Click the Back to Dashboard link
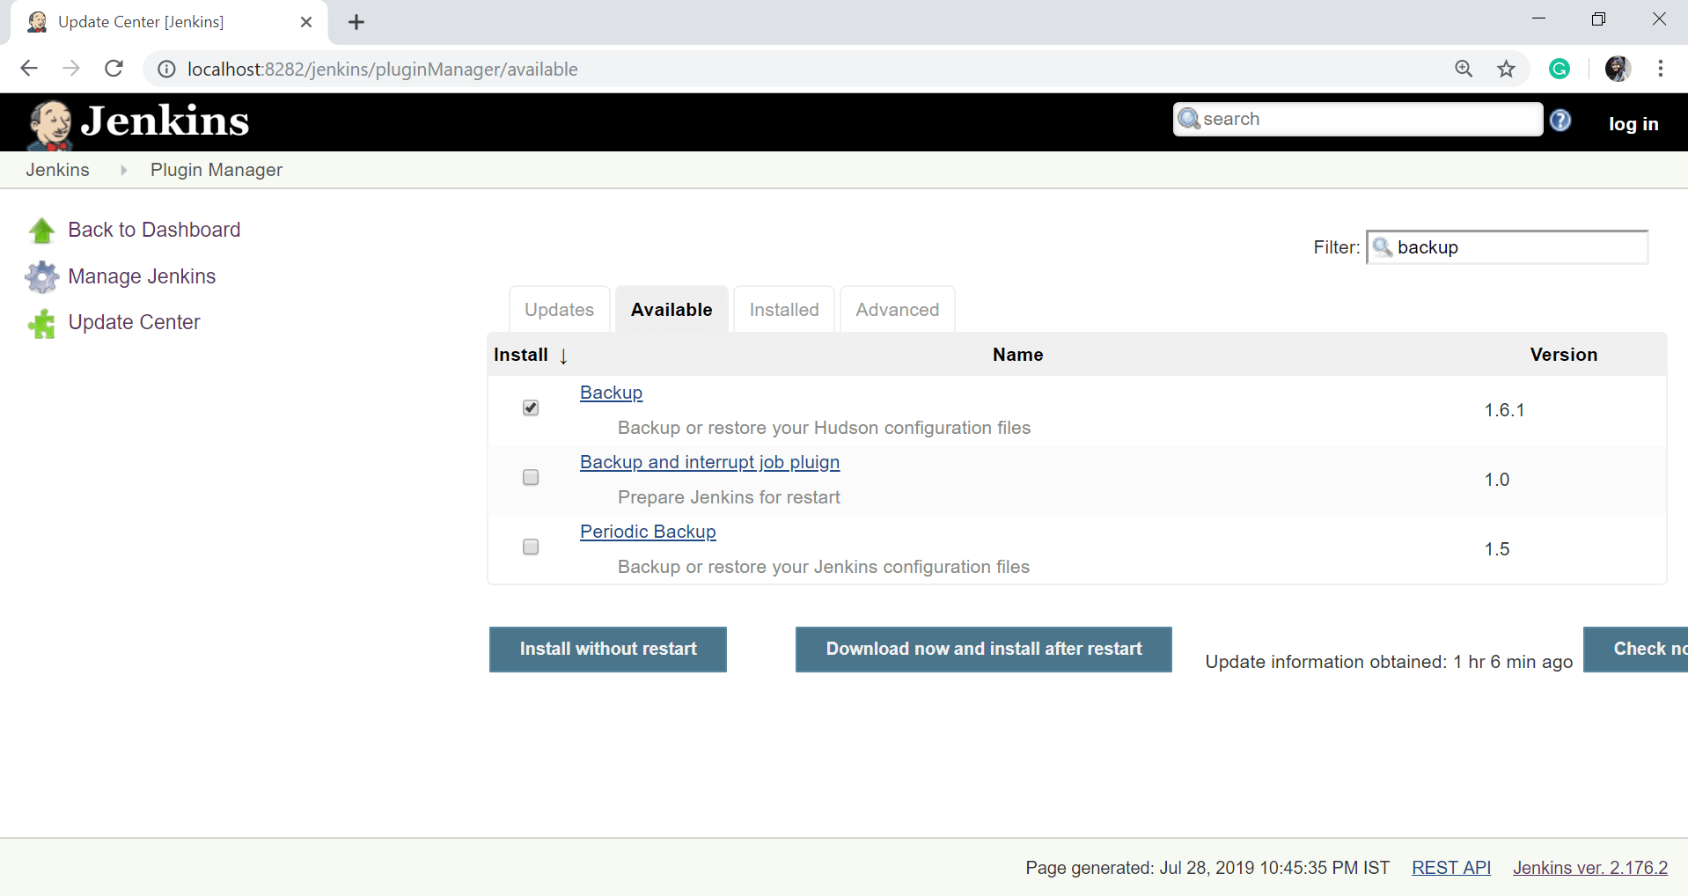1688x896 pixels. coord(154,230)
